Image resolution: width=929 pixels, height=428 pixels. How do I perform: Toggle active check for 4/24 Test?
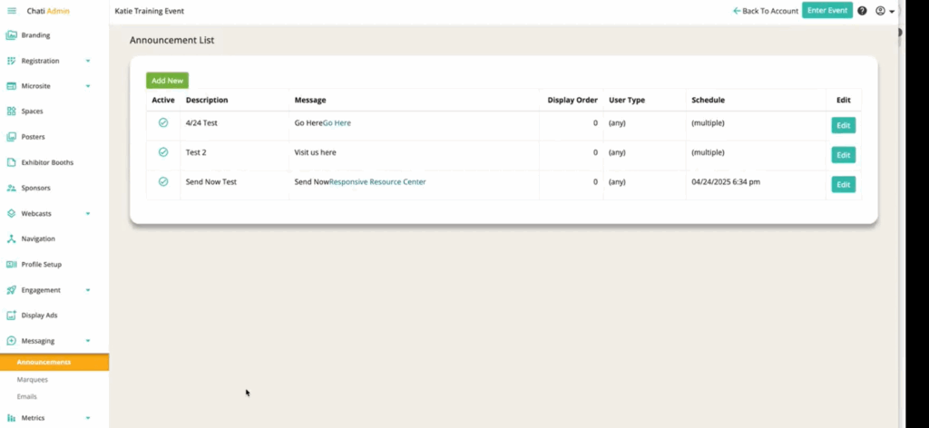[x=163, y=122]
